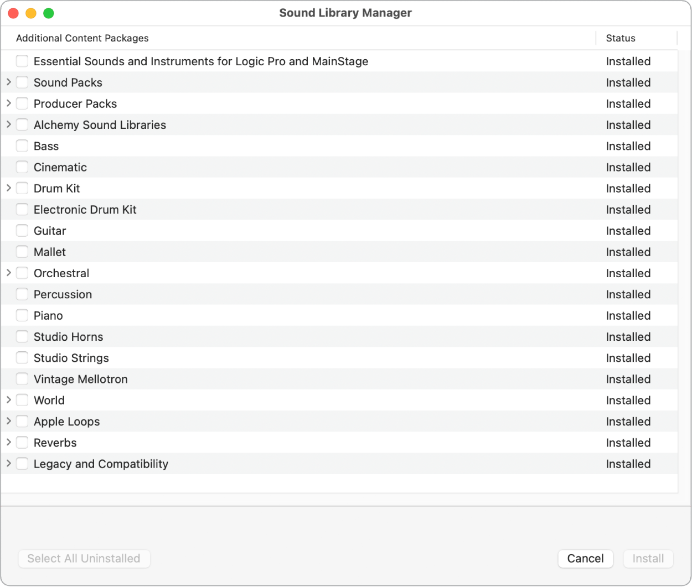Click the Installed status for Bass
The width and height of the screenshot is (692, 587).
point(628,146)
